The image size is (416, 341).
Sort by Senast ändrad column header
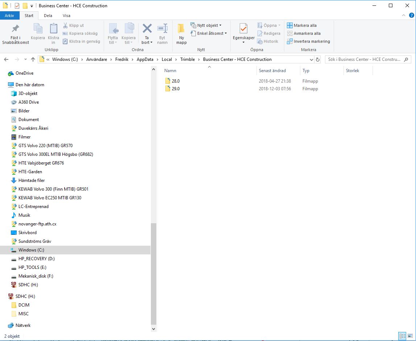[x=278, y=71]
